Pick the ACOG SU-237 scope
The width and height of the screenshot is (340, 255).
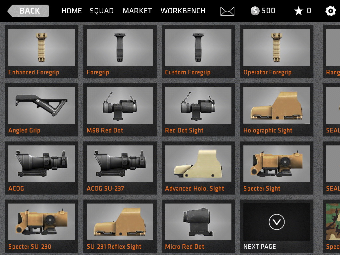click(120, 168)
